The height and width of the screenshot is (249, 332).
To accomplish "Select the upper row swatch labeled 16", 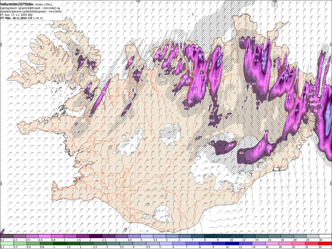I will tap(274, 236).
